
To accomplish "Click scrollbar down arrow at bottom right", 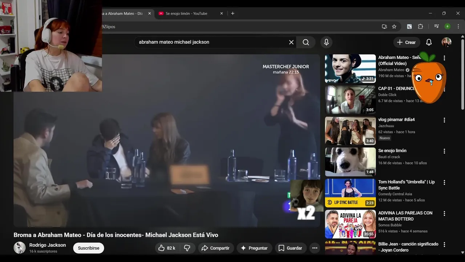I will pyautogui.click(x=462, y=252).
